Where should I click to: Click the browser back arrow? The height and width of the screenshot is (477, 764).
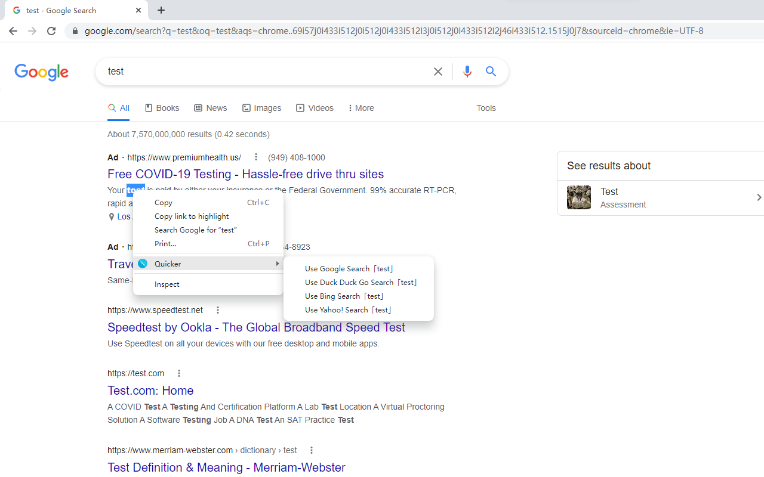pos(13,31)
